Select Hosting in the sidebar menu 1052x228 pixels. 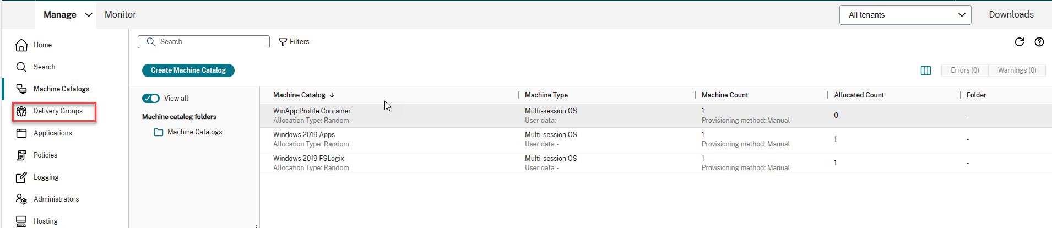pyautogui.click(x=45, y=221)
